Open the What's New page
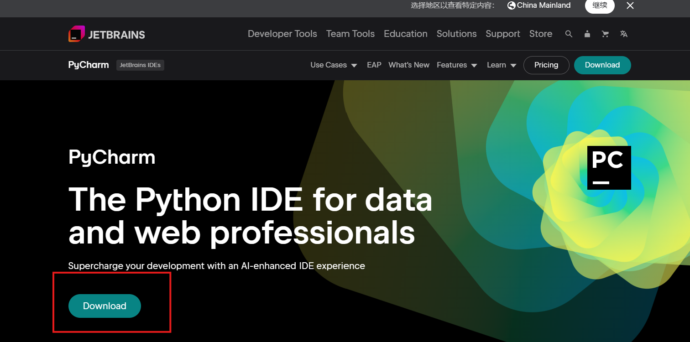Image resolution: width=690 pixels, height=342 pixels. [409, 65]
